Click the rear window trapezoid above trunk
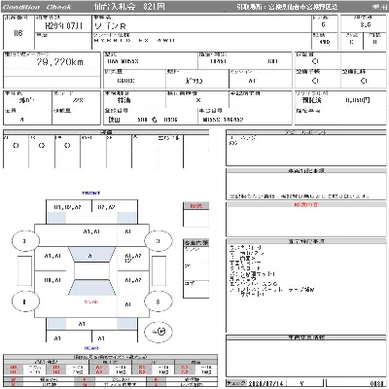 click(91, 287)
